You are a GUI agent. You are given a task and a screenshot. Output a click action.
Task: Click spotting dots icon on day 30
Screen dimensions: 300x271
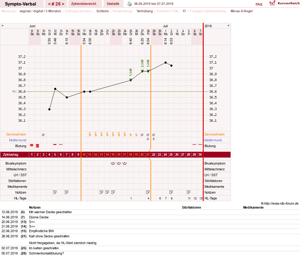200,144
